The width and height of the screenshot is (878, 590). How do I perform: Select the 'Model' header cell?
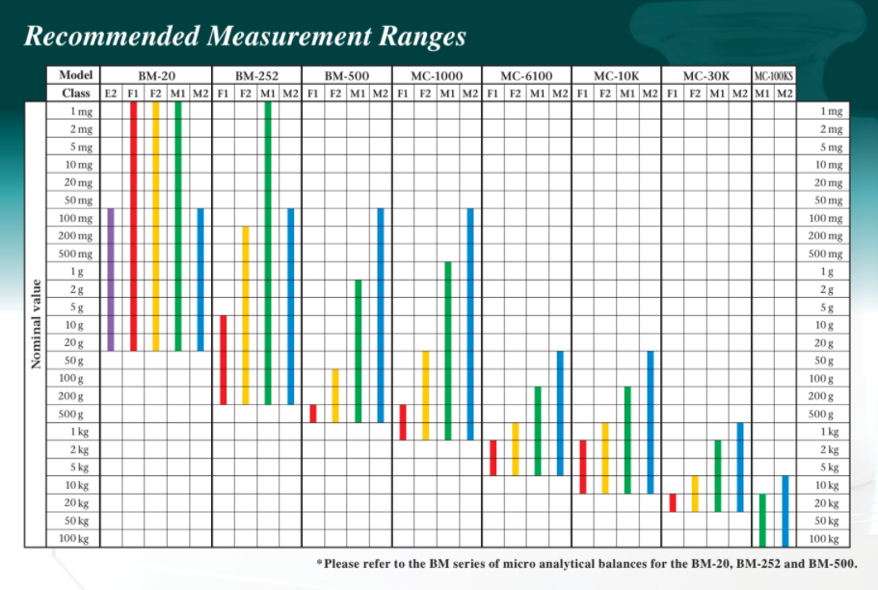[75, 75]
